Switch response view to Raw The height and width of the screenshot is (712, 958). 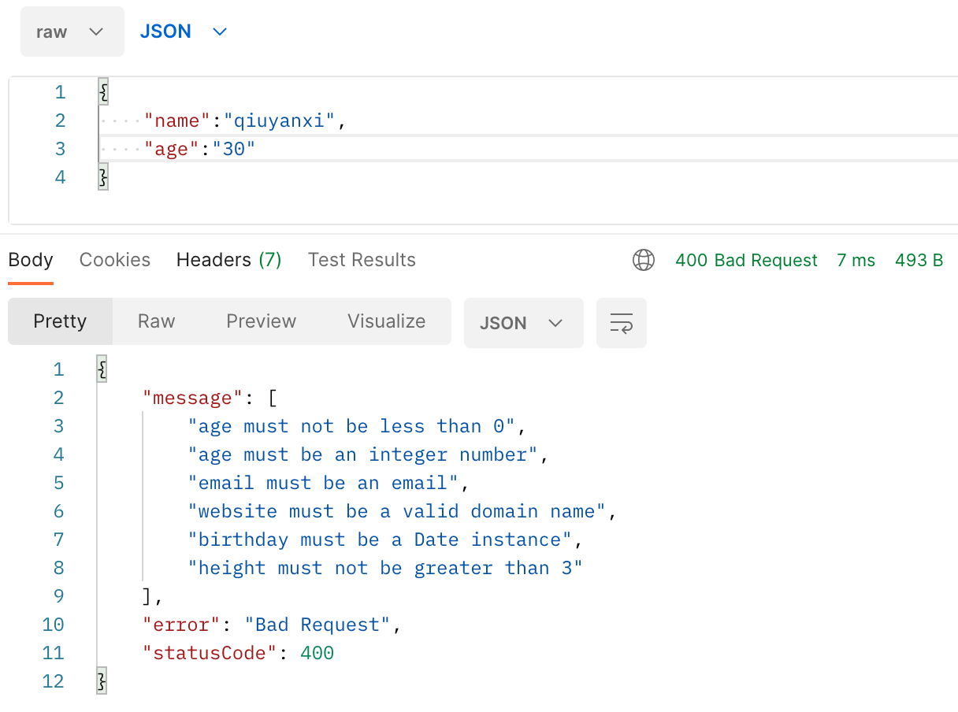(156, 321)
